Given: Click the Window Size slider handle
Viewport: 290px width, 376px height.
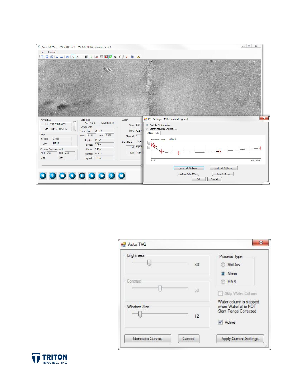Looking at the screenshot, I should click(140, 314).
